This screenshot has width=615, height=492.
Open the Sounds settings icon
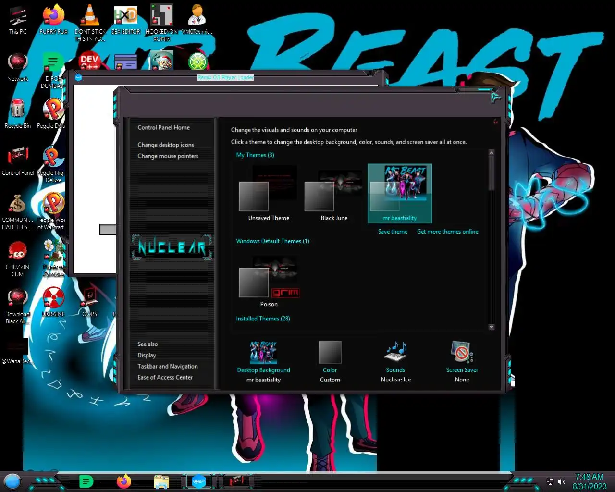[395, 352]
